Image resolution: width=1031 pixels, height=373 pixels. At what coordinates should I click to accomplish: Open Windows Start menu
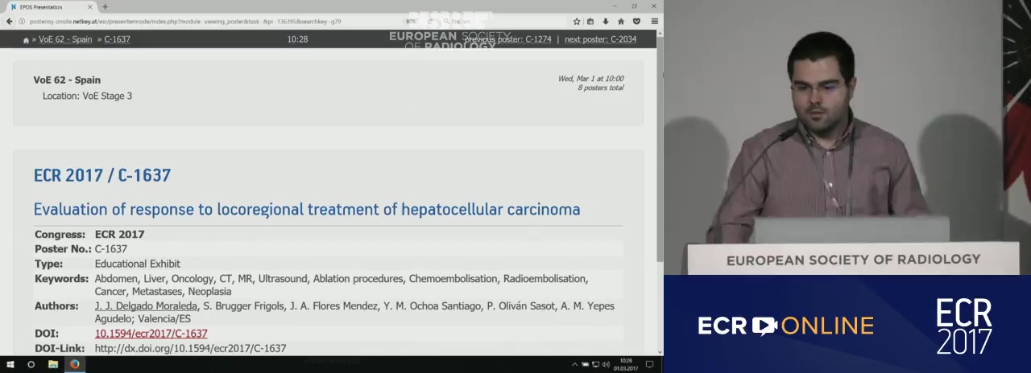click(x=10, y=364)
